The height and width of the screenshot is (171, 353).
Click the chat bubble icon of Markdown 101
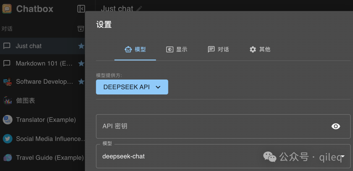click(x=7, y=64)
